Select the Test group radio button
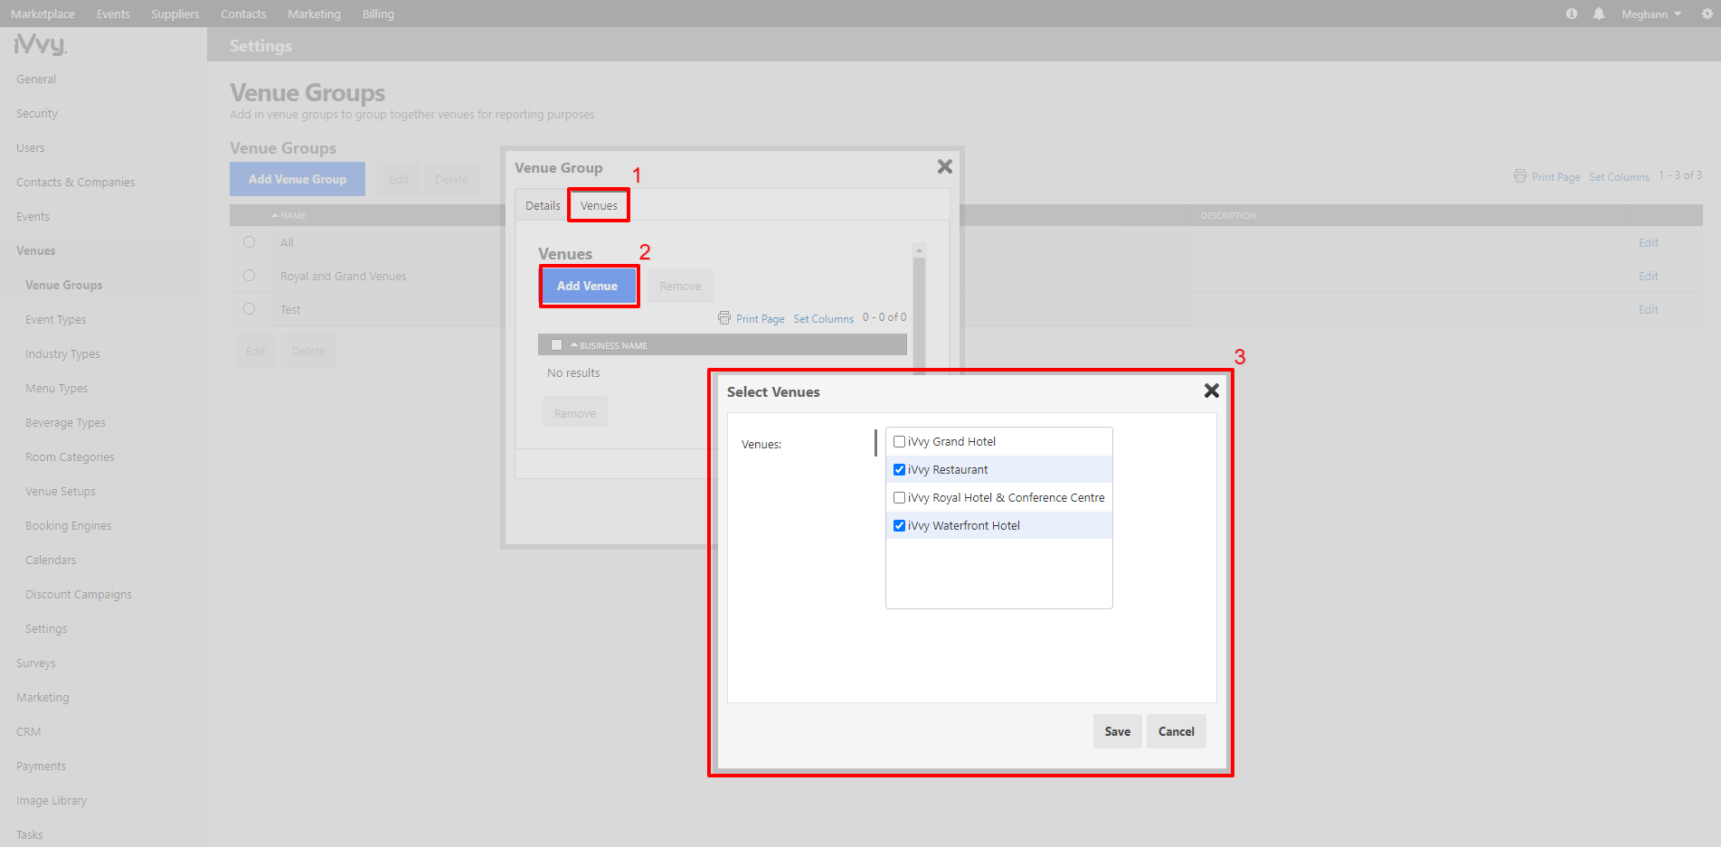Screen dimensions: 1721x847 [249, 308]
